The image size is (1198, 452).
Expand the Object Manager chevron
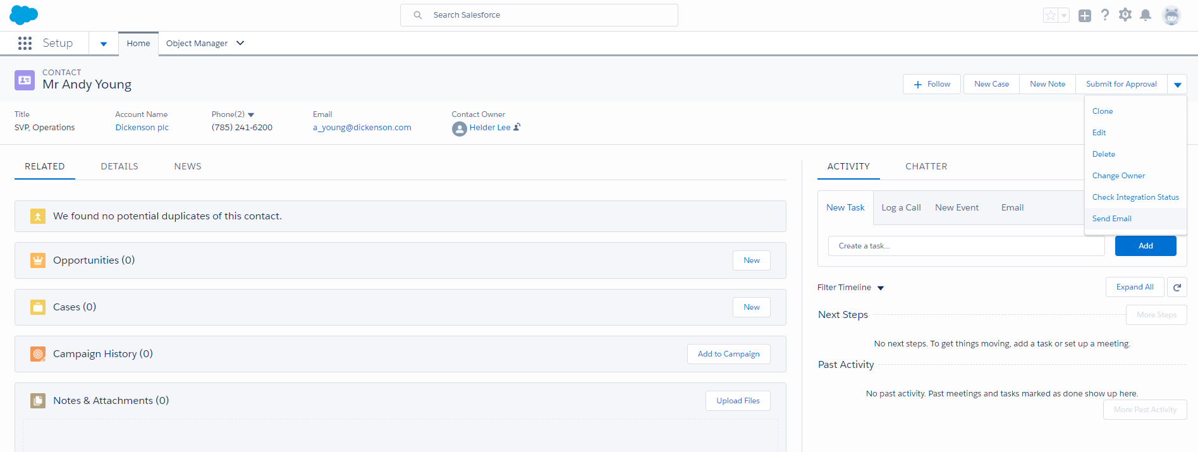pos(240,43)
